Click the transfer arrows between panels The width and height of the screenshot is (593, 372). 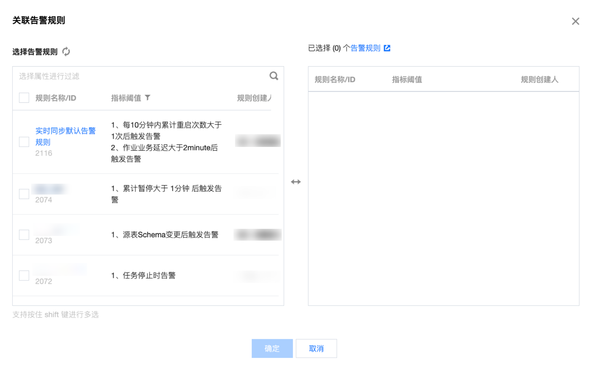point(296,182)
